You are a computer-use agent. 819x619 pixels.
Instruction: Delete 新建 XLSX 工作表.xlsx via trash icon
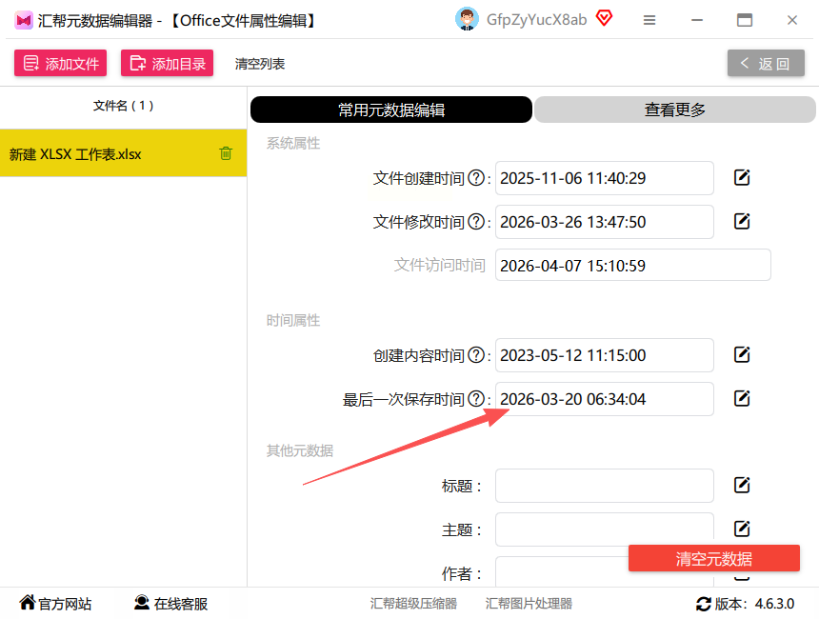coord(226,153)
